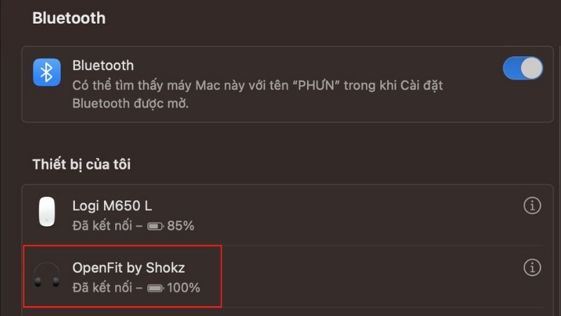Click the blue Bluetooth logo icon

[47, 72]
